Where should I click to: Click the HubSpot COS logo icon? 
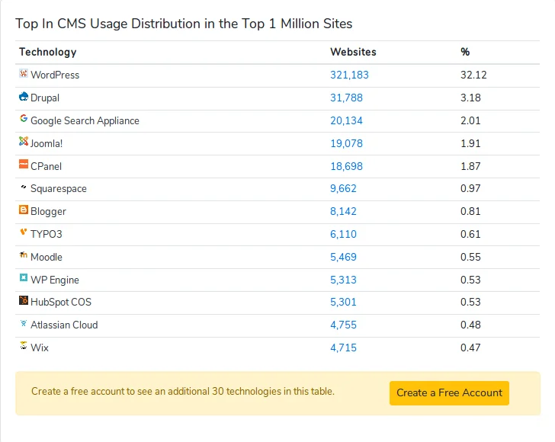click(24, 301)
